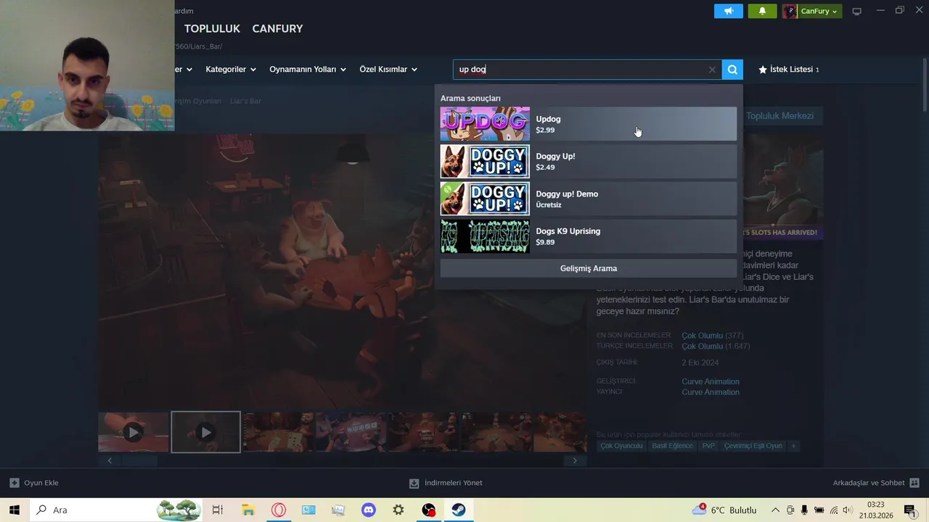Open Arkadaşlar ve Sohbet

(876, 483)
